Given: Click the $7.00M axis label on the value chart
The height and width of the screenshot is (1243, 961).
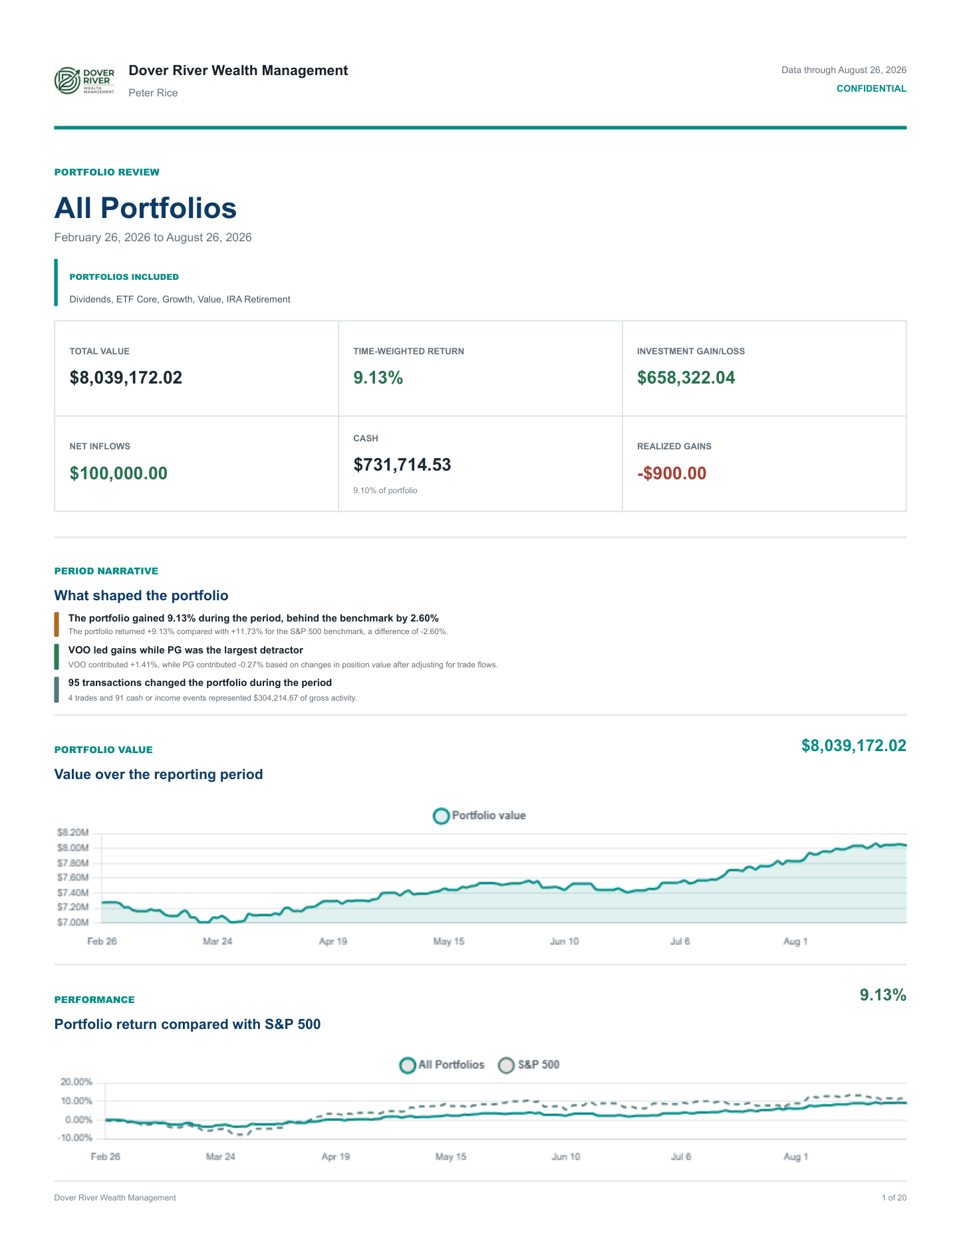Looking at the screenshot, I should 72,923.
